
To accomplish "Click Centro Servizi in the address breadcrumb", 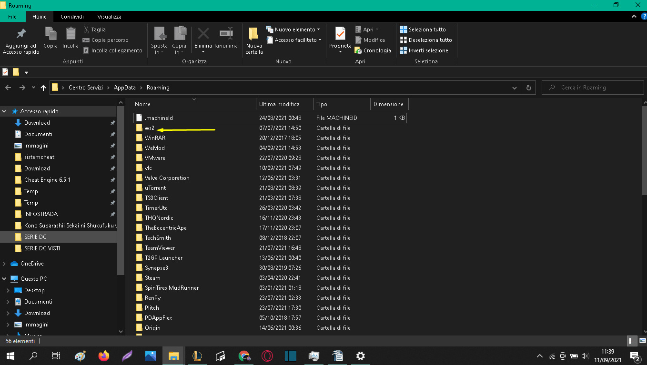I will pos(86,88).
